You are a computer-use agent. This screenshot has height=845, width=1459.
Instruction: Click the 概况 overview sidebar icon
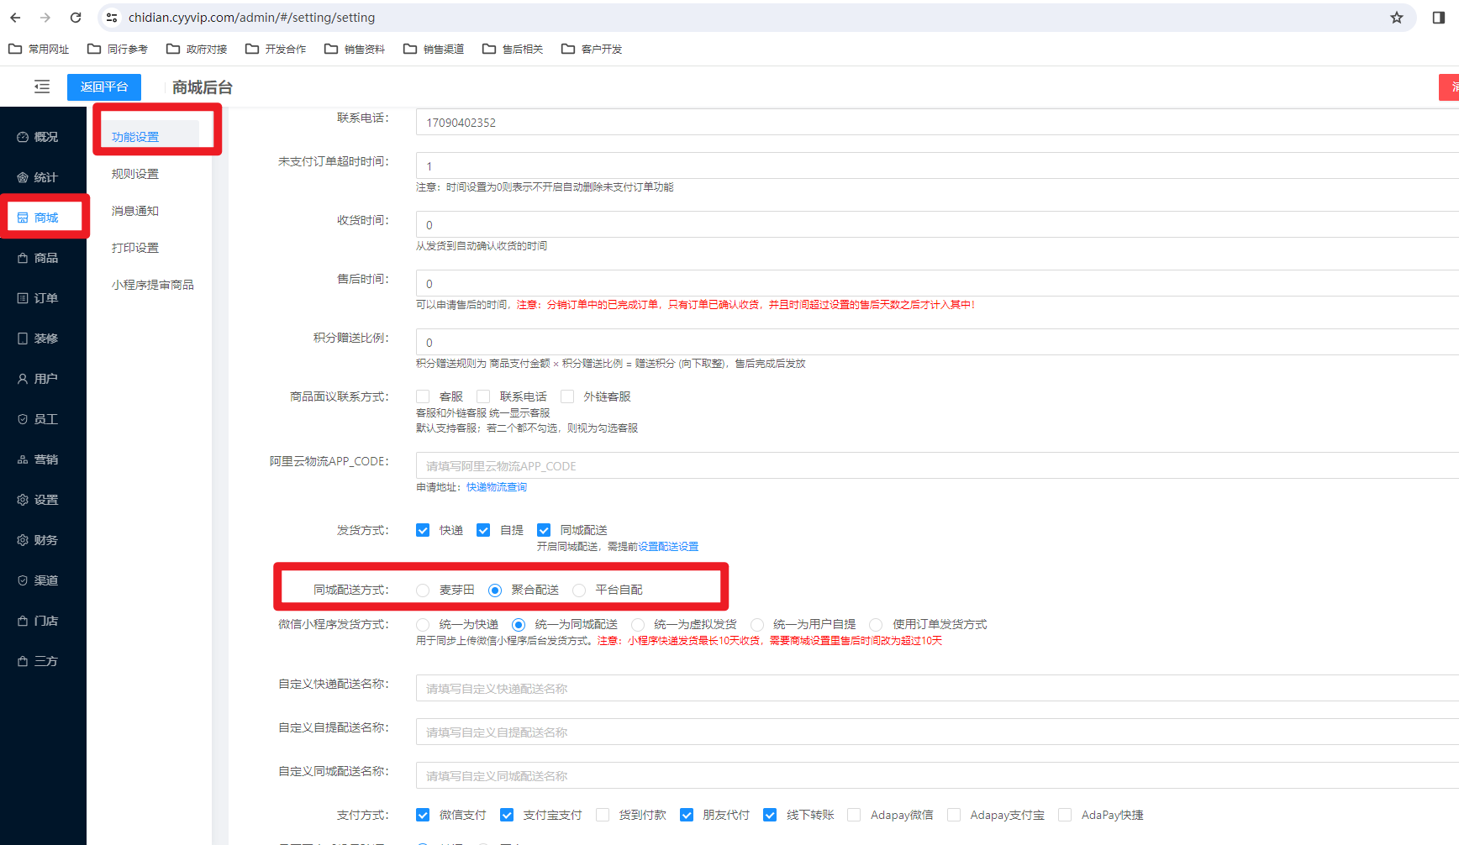click(x=23, y=137)
